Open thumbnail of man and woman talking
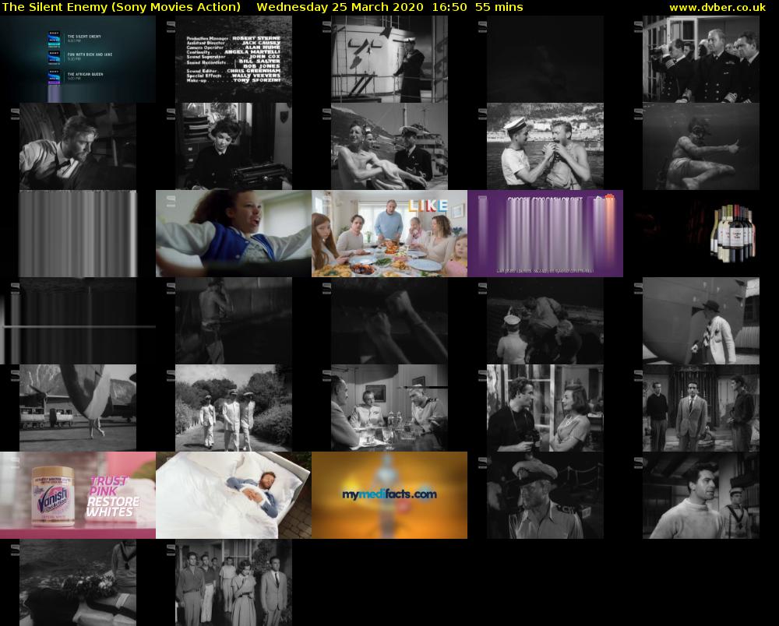Viewport: 779px width, 626px height. [x=545, y=408]
